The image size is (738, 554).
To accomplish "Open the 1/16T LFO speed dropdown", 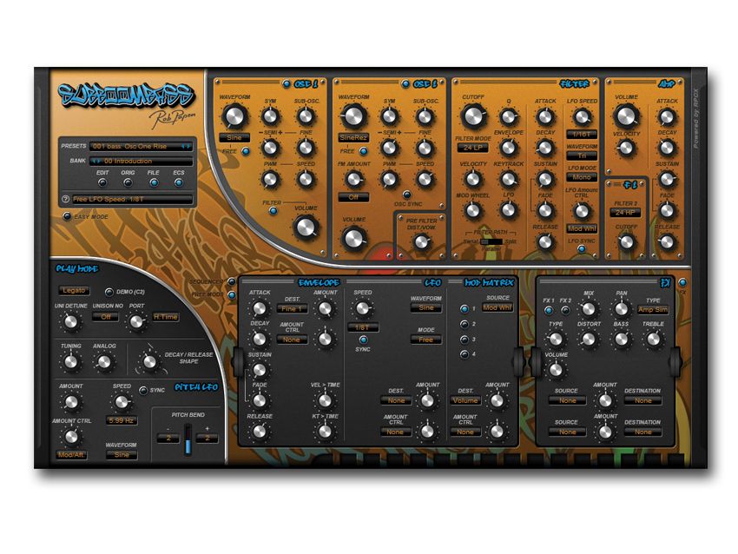I will click(x=582, y=135).
